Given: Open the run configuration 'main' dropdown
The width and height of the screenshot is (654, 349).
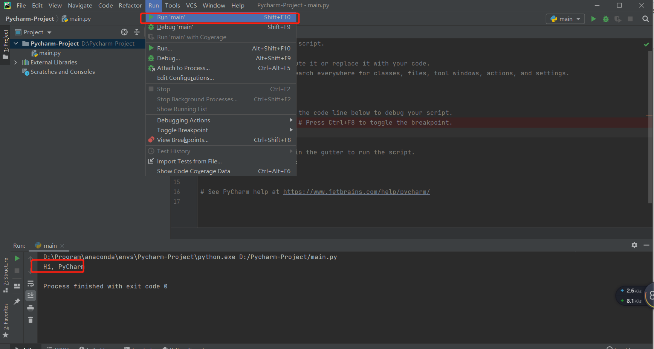Looking at the screenshot, I should coord(565,19).
